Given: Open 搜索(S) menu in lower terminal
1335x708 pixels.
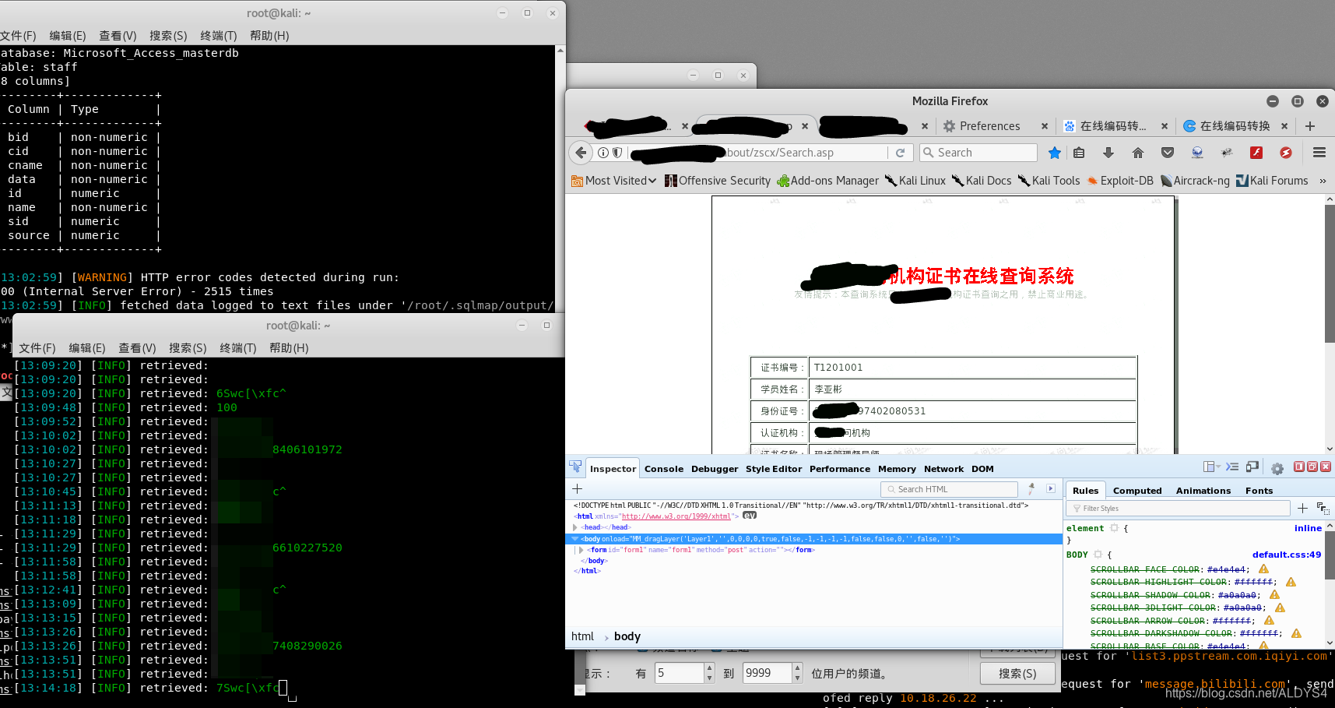Looking at the screenshot, I should click(188, 348).
